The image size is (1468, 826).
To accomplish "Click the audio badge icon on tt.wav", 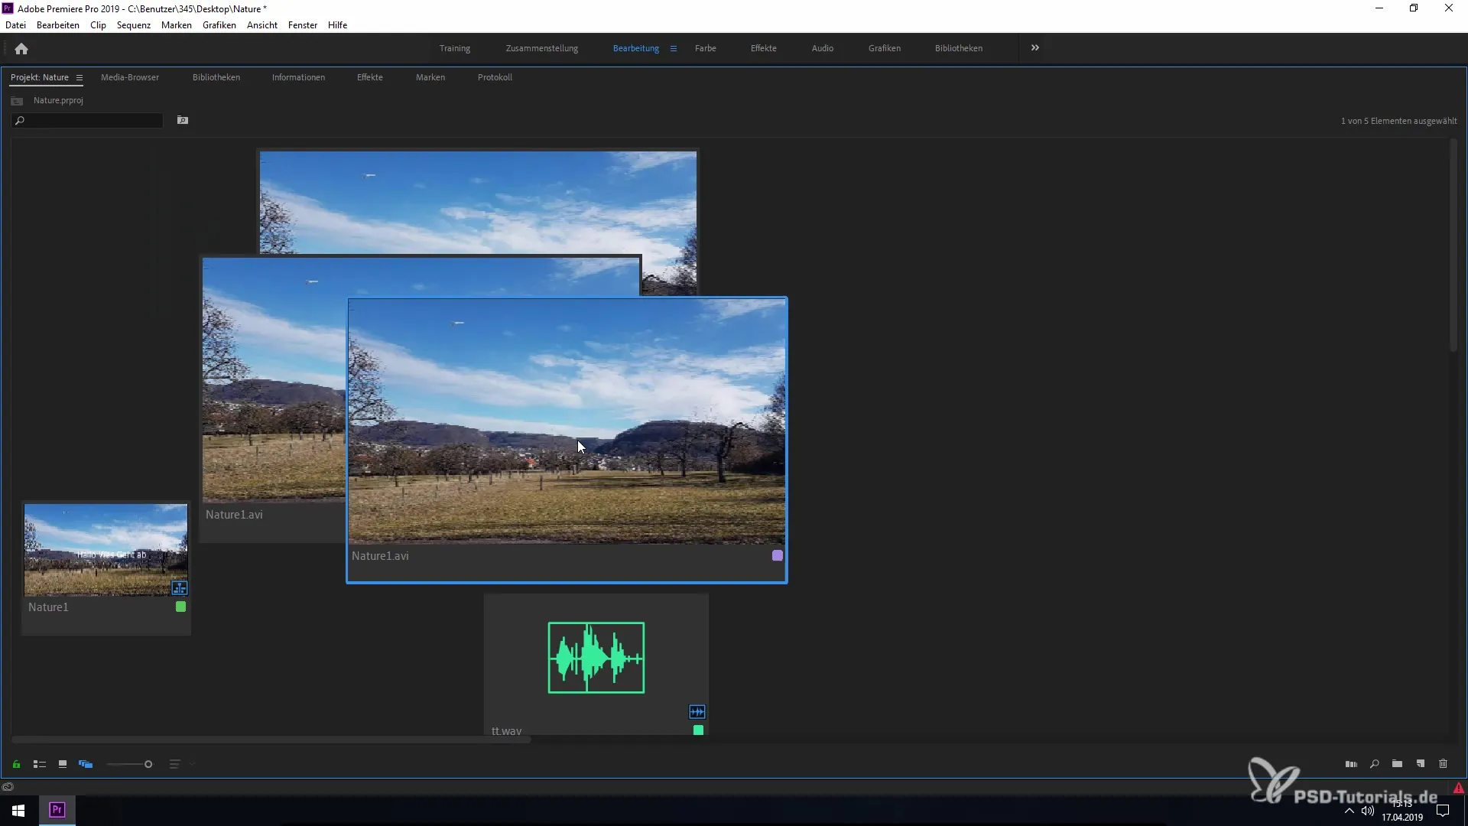I will tap(697, 712).
